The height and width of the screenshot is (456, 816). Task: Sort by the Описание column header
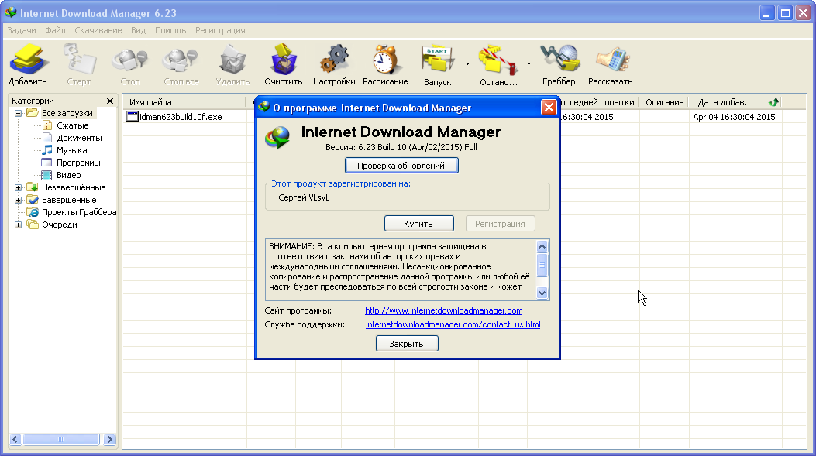click(665, 102)
